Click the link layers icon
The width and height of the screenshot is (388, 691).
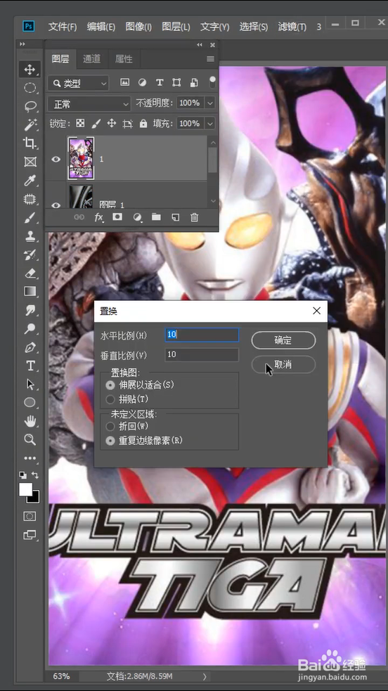(79, 217)
